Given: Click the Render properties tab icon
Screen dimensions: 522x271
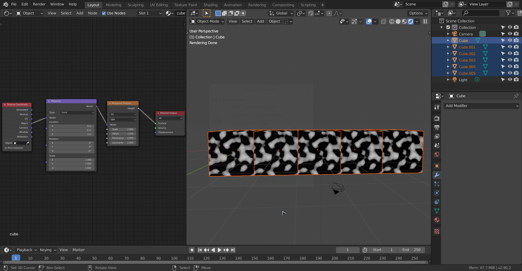Looking at the screenshot, I should coord(437,118).
